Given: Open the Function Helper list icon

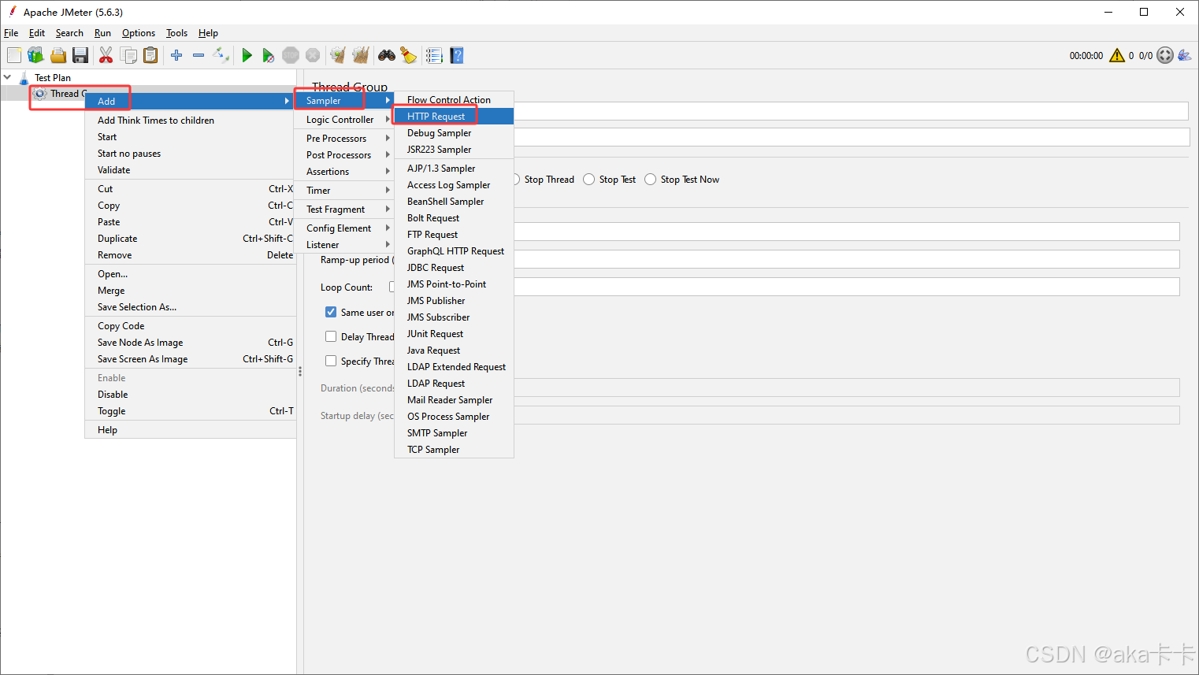Looking at the screenshot, I should 434,55.
